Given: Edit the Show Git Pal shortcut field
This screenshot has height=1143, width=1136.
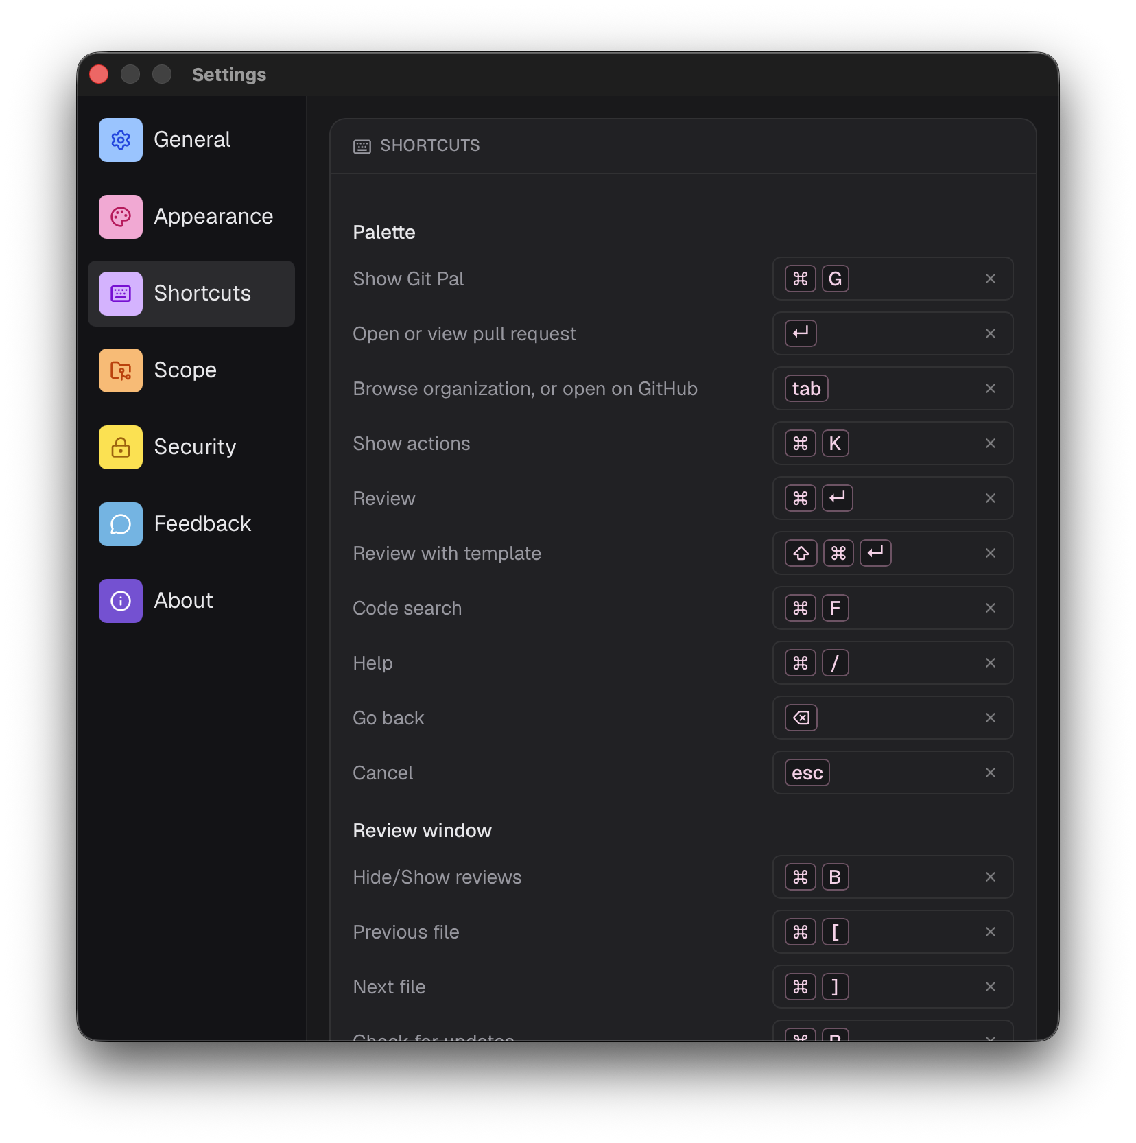Looking at the screenshot, I should [x=892, y=279].
